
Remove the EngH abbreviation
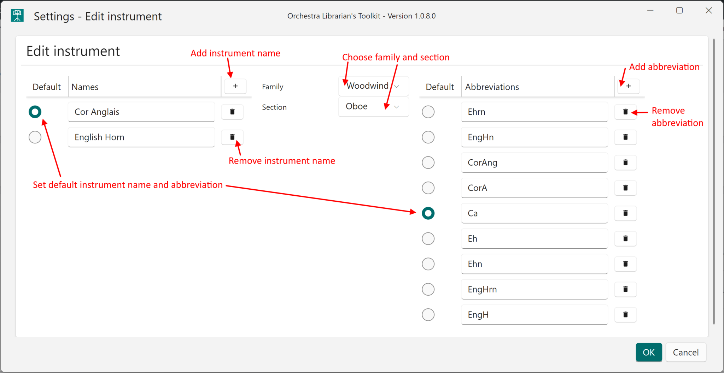tap(625, 315)
